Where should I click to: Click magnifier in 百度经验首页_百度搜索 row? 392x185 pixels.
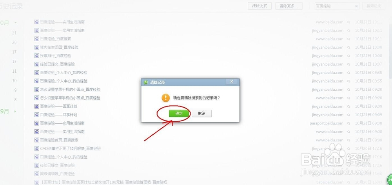(x=348, y=140)
